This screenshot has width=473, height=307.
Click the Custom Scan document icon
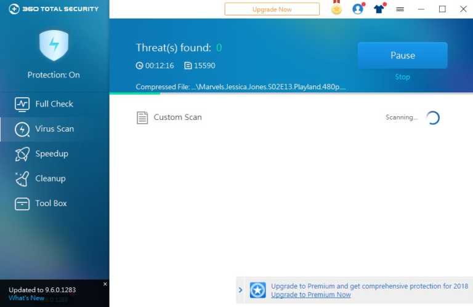(142, 118)
